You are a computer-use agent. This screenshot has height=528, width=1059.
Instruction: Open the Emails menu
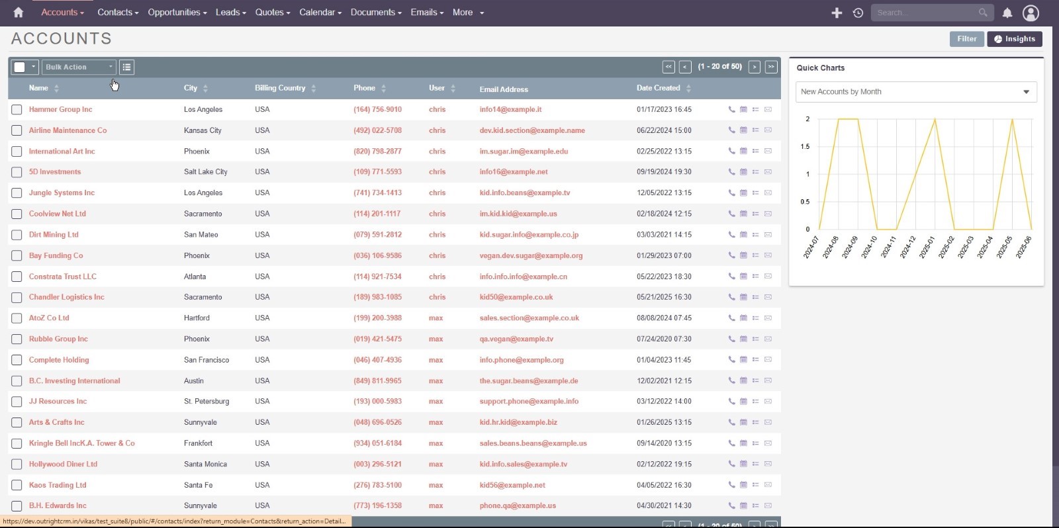(x=427, y=13)
